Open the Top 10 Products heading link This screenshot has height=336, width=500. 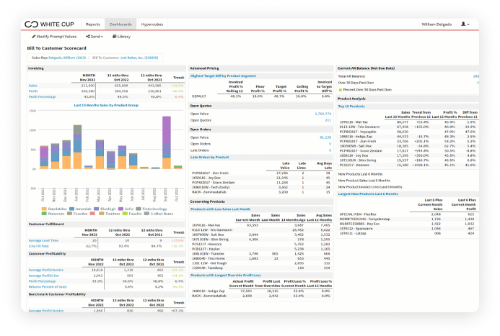point(351,106)
